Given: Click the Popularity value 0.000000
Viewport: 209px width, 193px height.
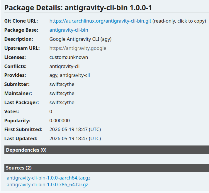Looking at the screenshot, I should click(60, 121).
